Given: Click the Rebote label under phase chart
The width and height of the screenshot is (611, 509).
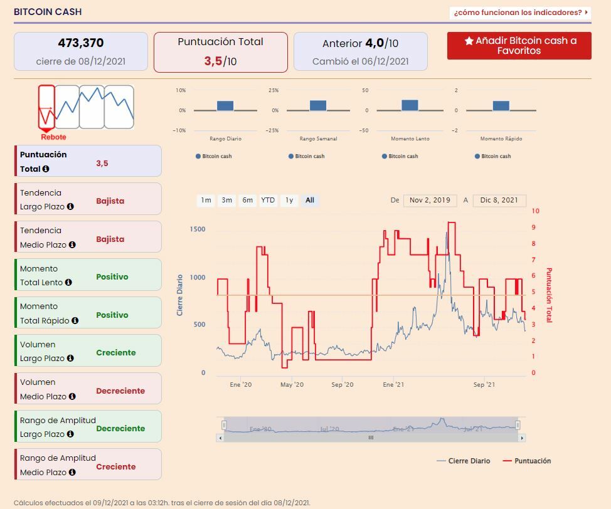Looking at the screenshot, I should click(x=54, y=137).
